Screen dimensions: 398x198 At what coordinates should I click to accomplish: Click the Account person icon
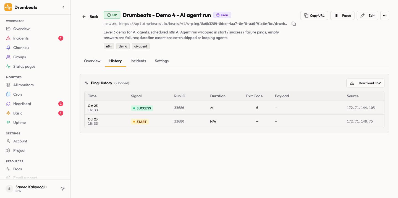pyautogui.click(x=8, y=141)
